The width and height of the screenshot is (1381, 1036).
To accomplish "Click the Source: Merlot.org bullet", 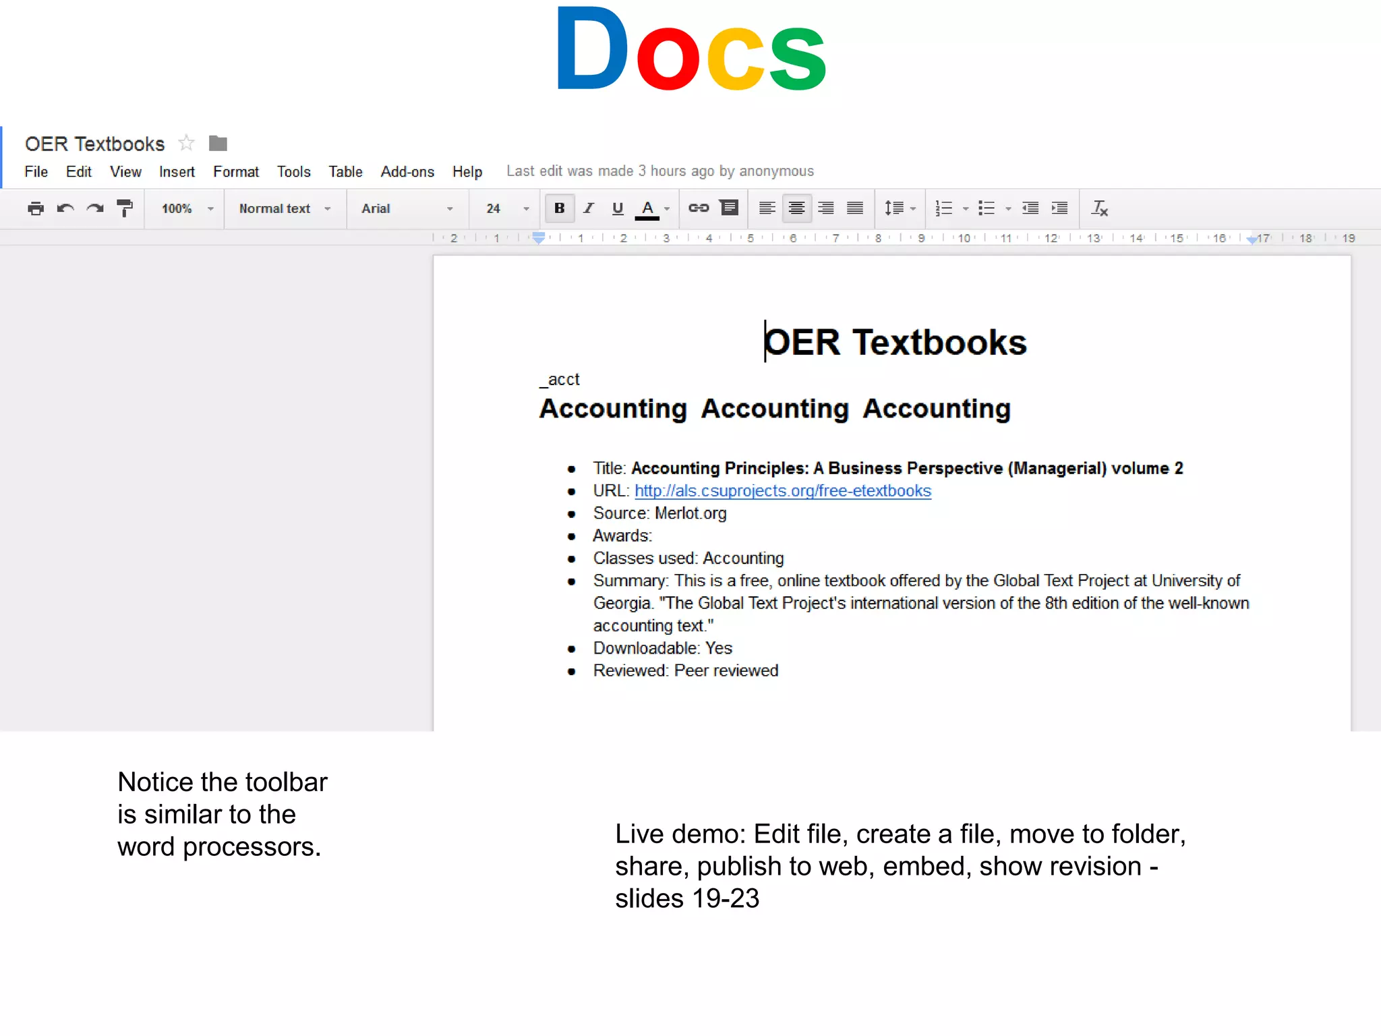I will tap(659, 513).
